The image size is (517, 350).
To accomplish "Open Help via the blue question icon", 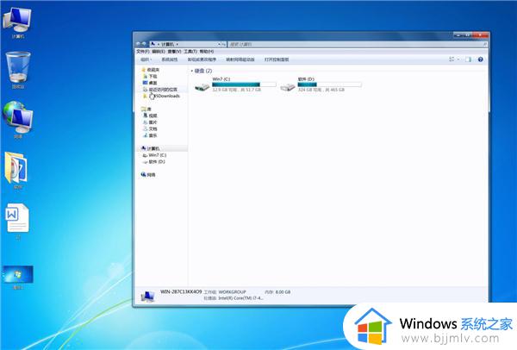I will 481,59.
